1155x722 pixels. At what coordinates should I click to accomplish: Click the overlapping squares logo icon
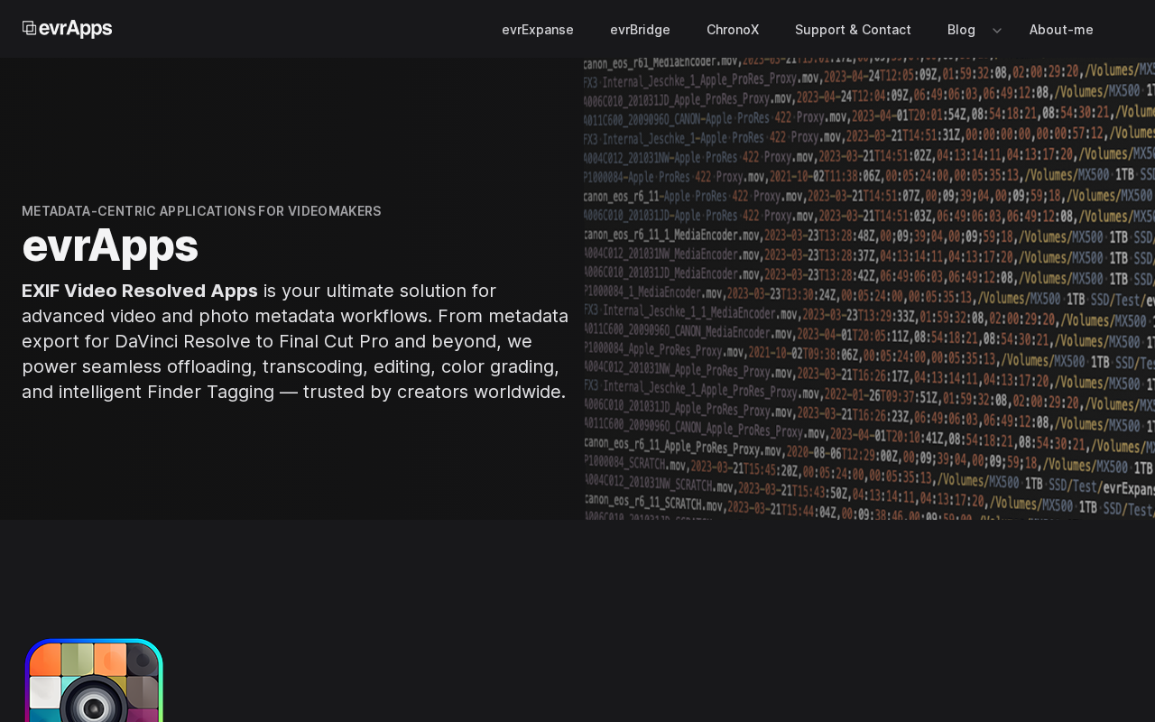tap(30, 29)
